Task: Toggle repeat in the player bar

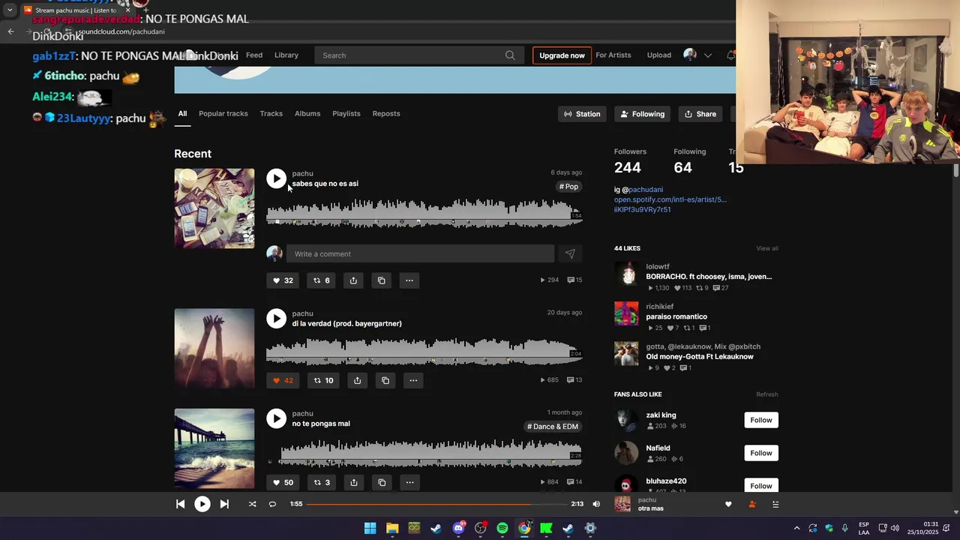Action: click(272, 504)
